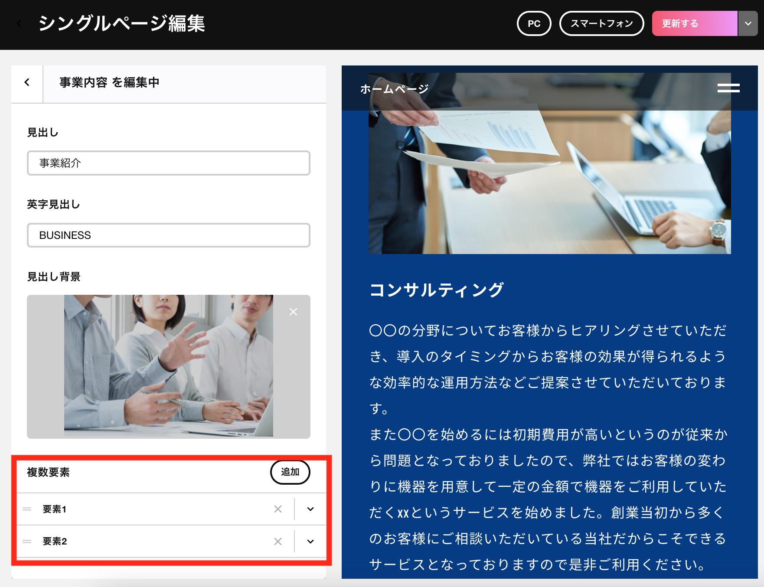The width and height of the screenshot is (764, 587).
Task: Click the 要素1 row label
Action: point(54,509)
